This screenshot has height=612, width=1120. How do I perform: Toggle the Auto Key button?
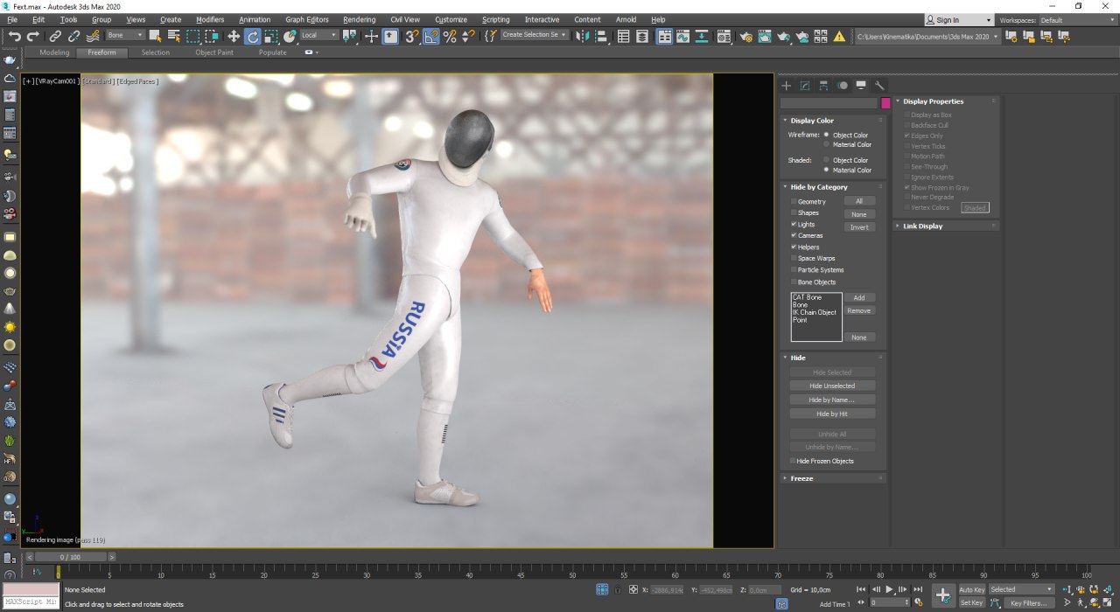[972, 589]
